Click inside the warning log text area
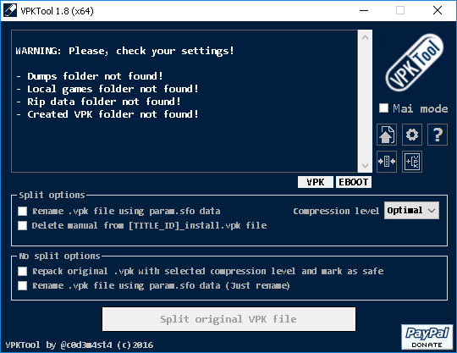Screen dimensions: 457x353 (184, 101)
